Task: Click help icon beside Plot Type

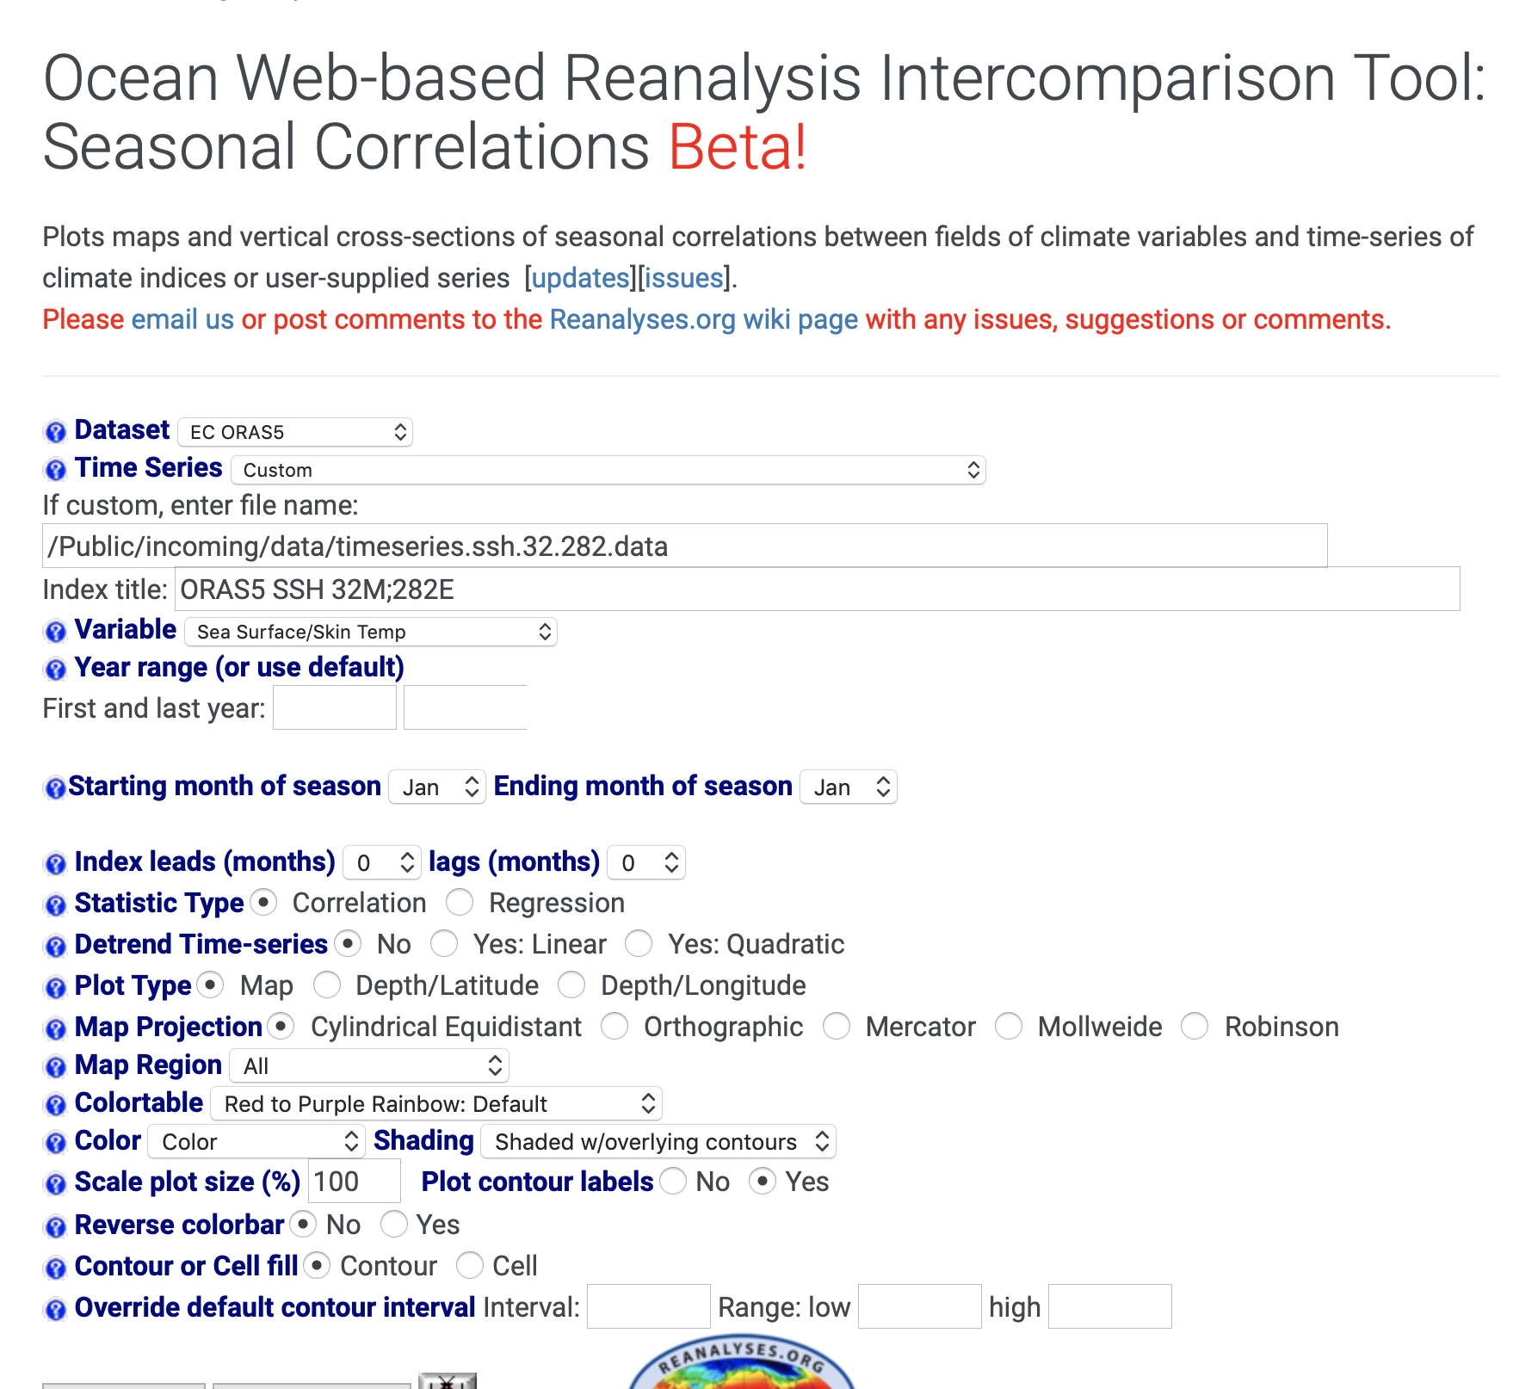Action: [55, 987]
